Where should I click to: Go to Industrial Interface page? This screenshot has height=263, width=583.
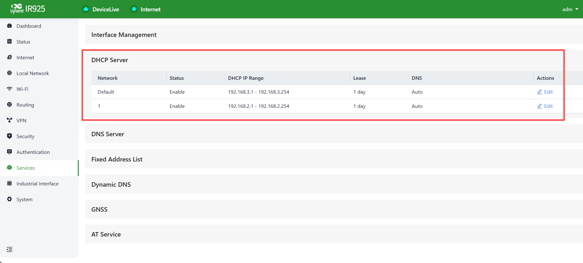(39, 184)
